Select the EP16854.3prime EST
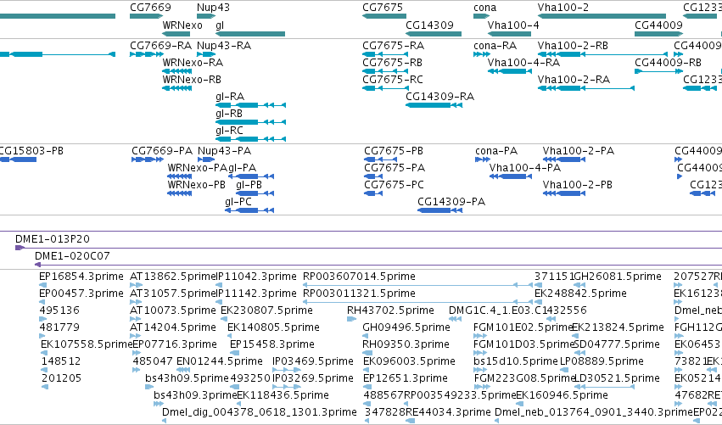722x425 pixels. [42, 285]
